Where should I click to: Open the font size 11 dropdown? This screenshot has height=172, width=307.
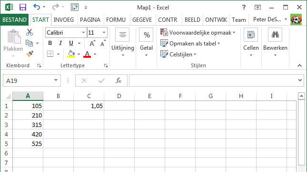[104, 32]
